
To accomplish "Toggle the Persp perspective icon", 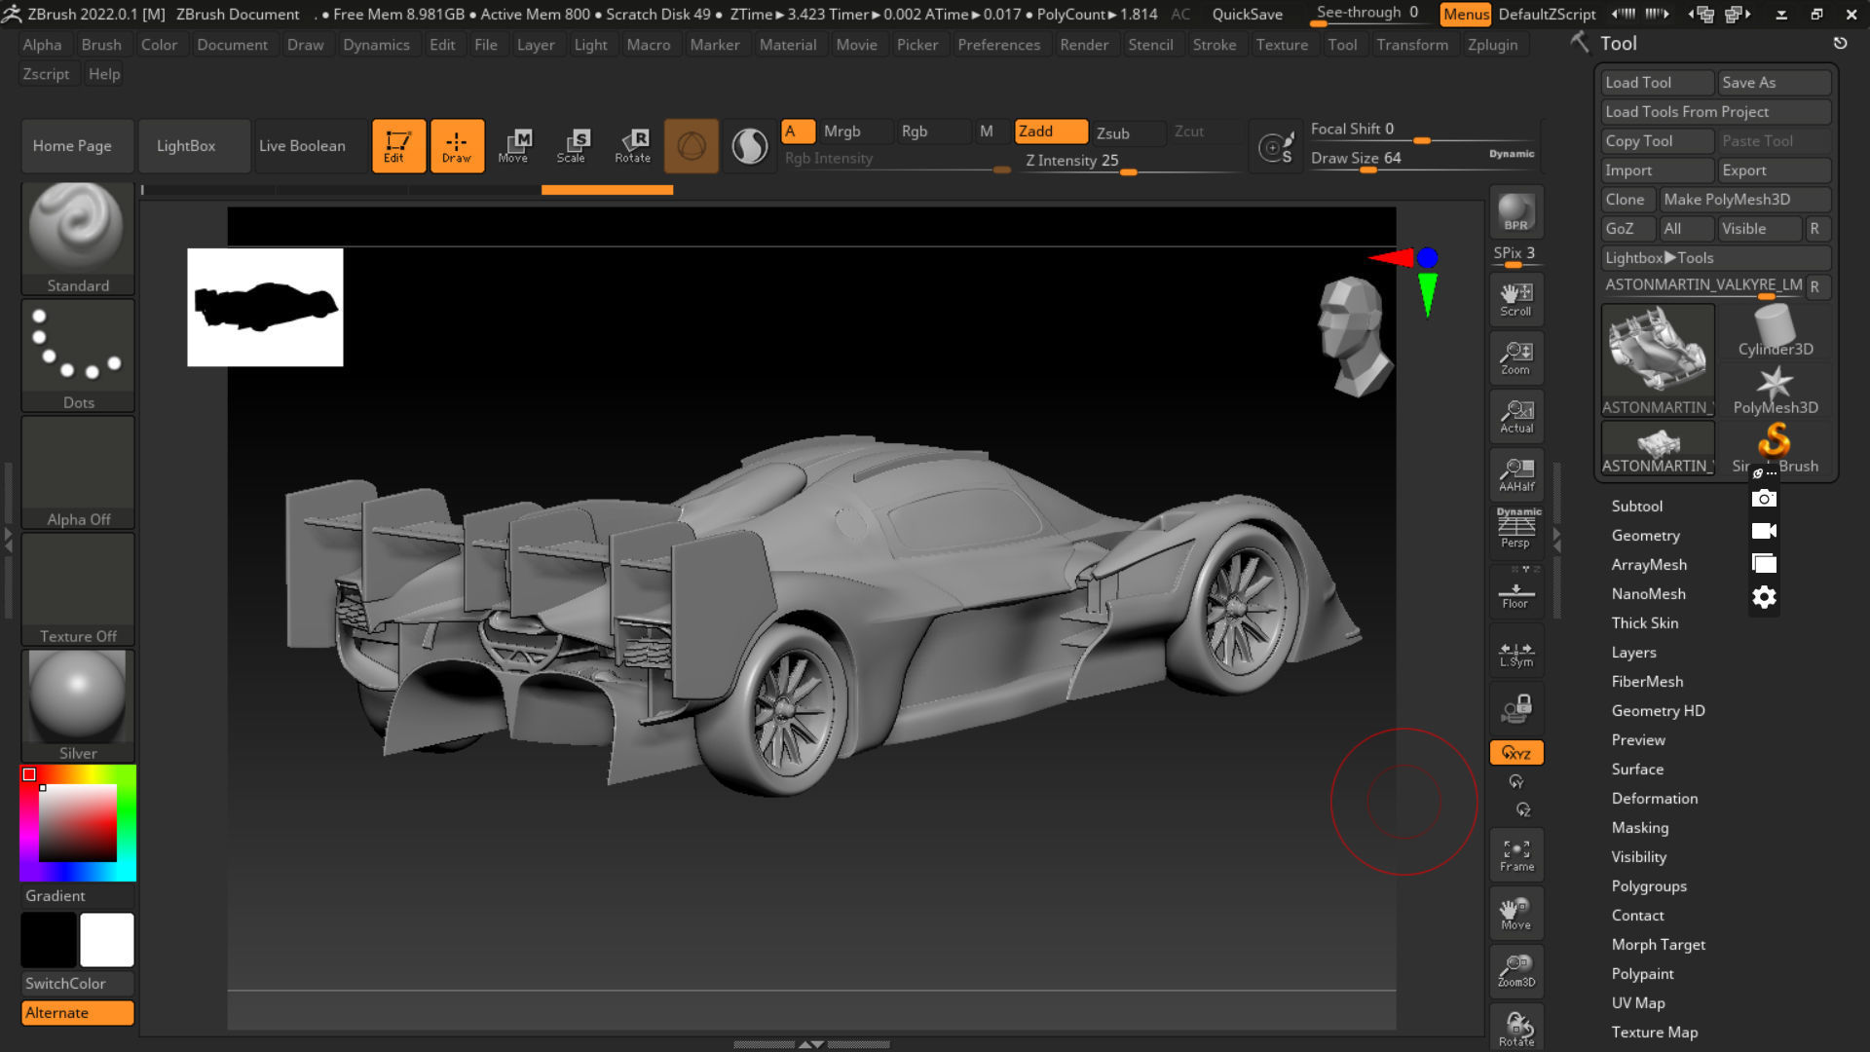I will (x=1516, y=531).
